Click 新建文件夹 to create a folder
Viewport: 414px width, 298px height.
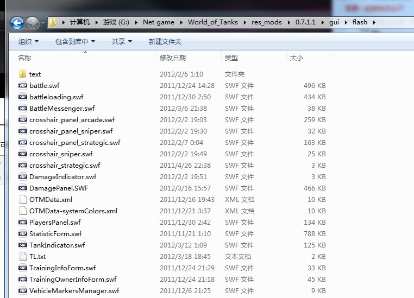point(165,41)
